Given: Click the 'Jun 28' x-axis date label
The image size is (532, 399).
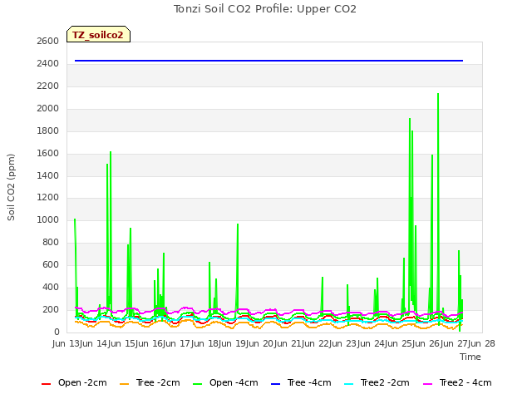Looking at the screenshot, I should (x=482, y=343).
